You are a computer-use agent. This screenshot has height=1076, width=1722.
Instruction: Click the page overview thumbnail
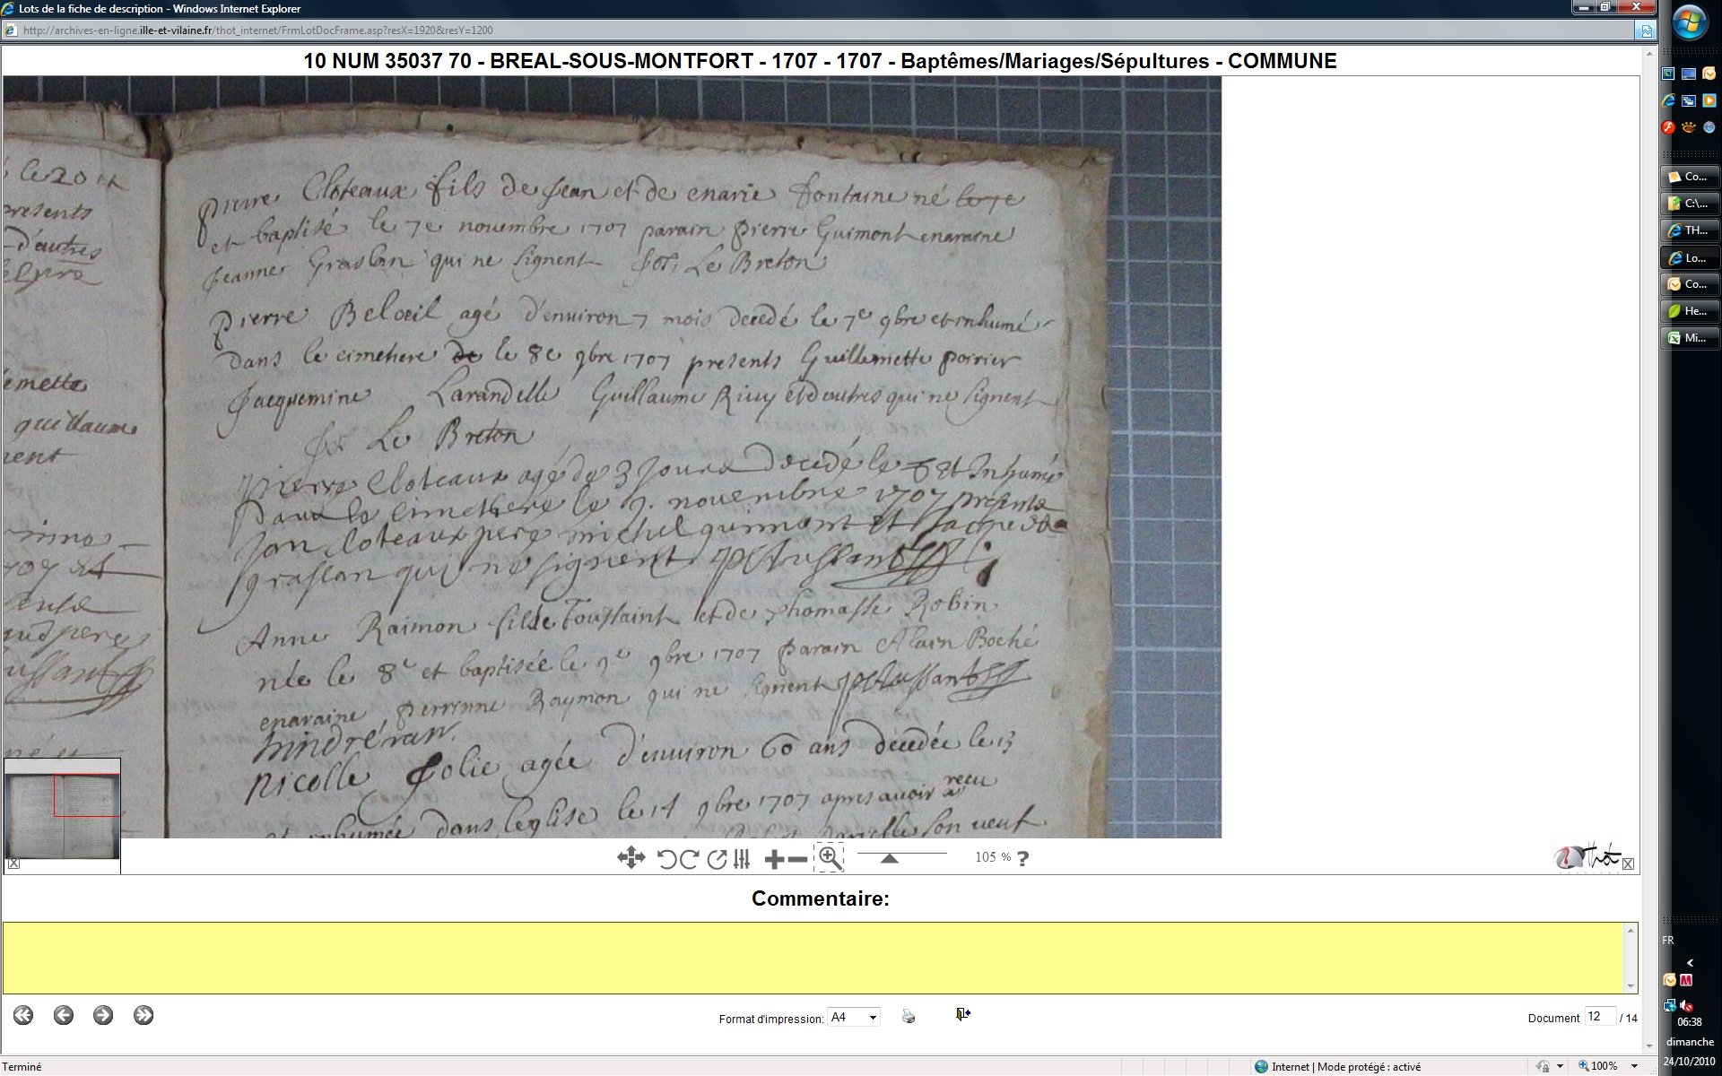[62, 814]
